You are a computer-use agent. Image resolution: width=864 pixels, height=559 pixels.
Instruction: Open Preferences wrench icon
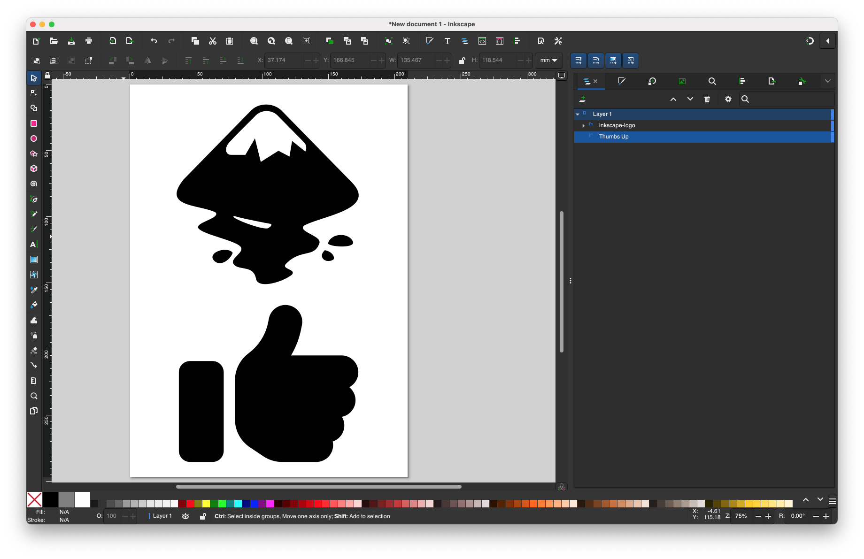click(x=558, y=41)
